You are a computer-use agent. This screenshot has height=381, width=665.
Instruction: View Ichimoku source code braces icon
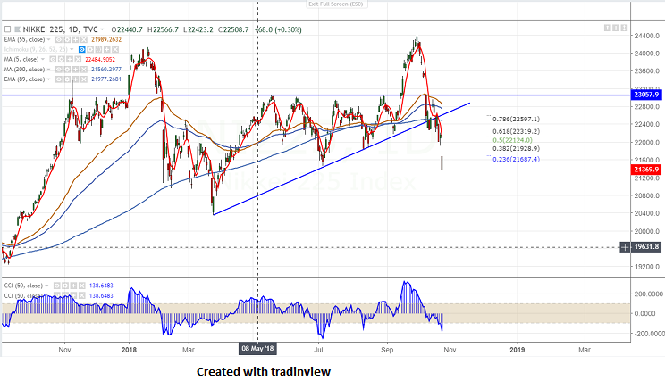point(98,50)
